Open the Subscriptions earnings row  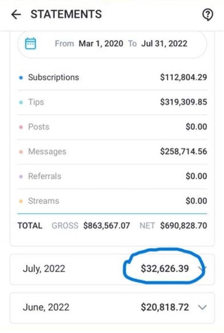point(112,77)
